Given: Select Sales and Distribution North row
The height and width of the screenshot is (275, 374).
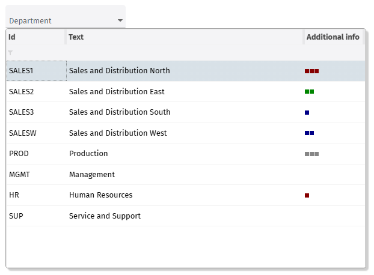Looking at the screenshot, I should tap(120, 71).
